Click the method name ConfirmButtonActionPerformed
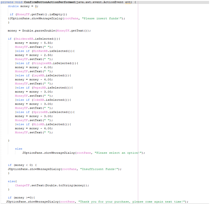211x204 pixels. (49, 2)
